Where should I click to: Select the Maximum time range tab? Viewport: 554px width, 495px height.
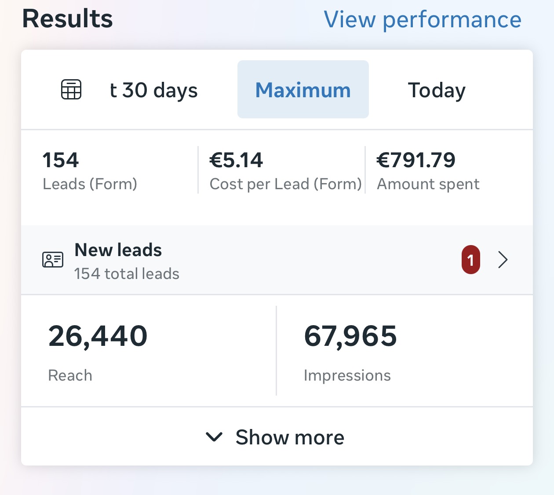coord(303,89)
